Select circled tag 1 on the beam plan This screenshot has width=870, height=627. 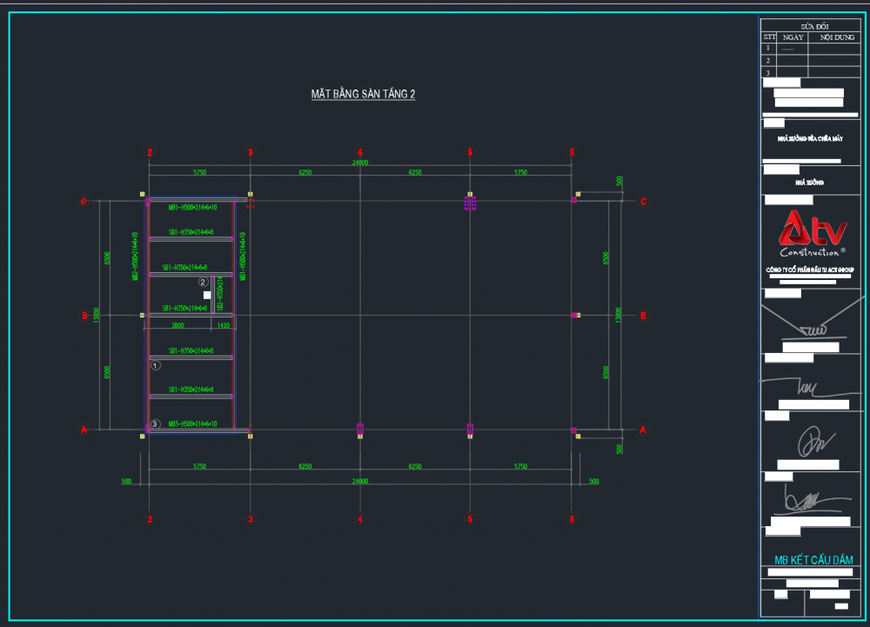tap(155, 366)
